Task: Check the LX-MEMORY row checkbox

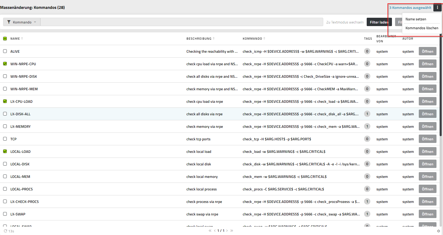Action: coord(5,126)
